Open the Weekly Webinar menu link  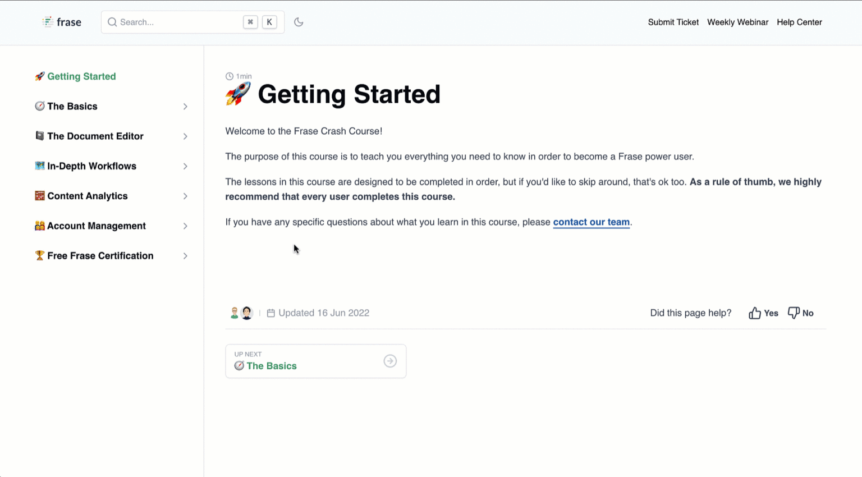point(737,22)
